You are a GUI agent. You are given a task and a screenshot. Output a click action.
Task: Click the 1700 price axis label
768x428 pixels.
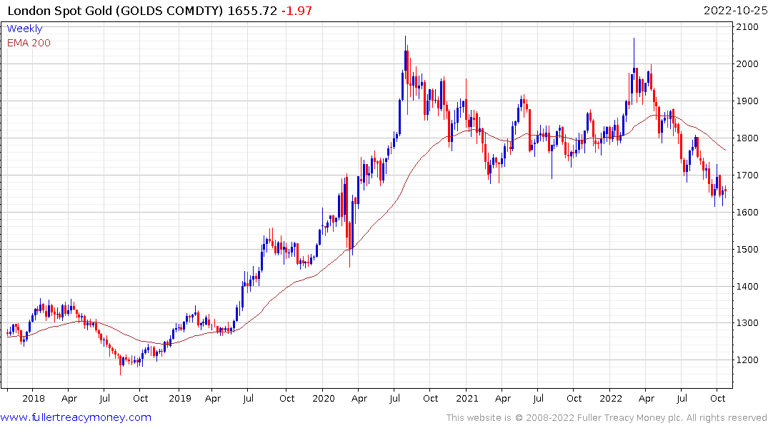[x=747, y=175]
